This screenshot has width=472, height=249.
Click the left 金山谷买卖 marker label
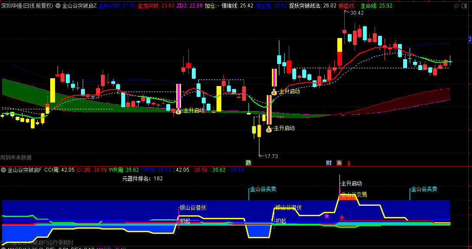coord(263,189)
